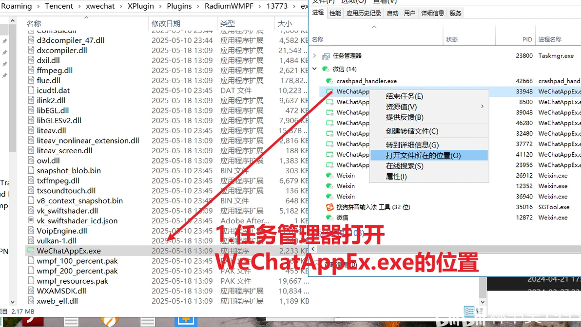Select 结束任务(E) in the context menu

(429, 96)
